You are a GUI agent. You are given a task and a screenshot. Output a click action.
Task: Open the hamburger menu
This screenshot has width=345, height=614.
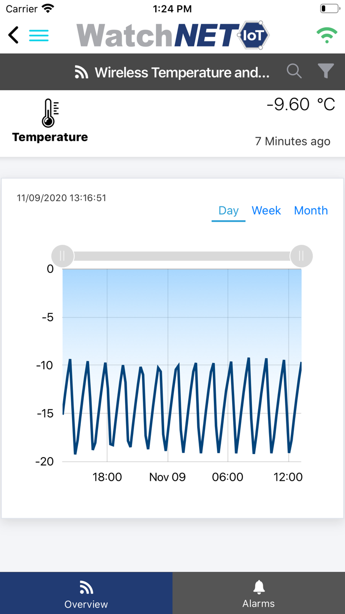38,35
